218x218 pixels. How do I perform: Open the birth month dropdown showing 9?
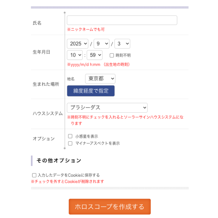tap(102, 44)
